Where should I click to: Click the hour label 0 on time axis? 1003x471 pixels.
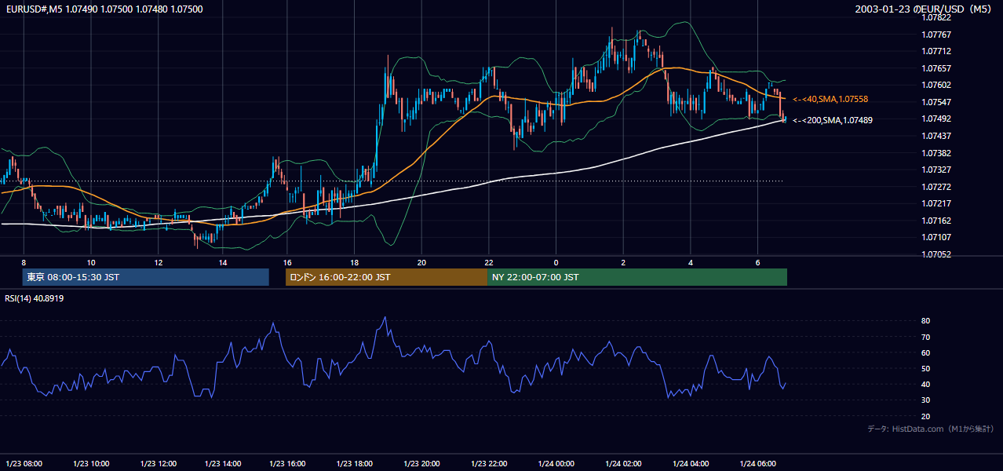point(556,262)
